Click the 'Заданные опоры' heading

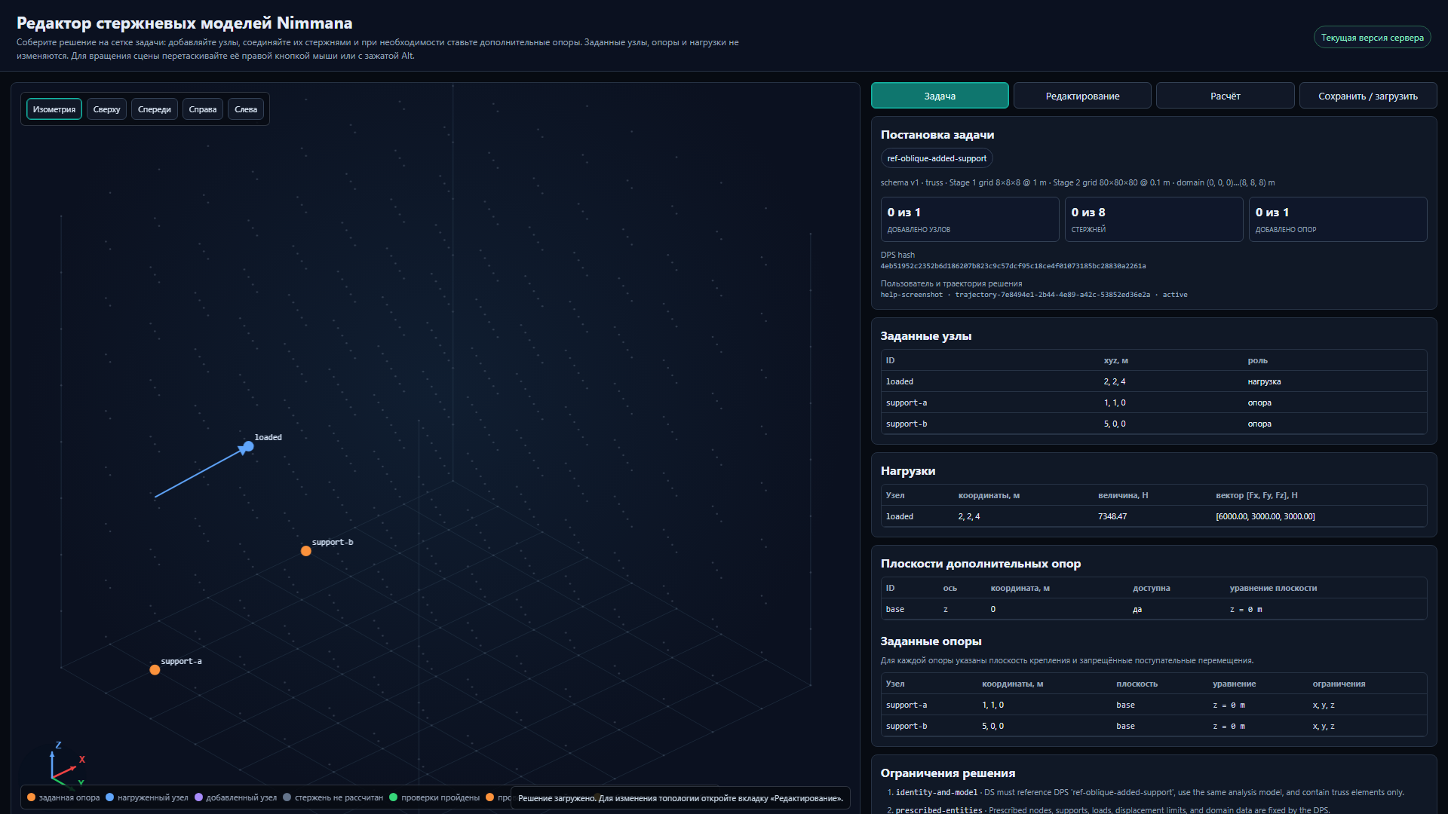point(931,641)
